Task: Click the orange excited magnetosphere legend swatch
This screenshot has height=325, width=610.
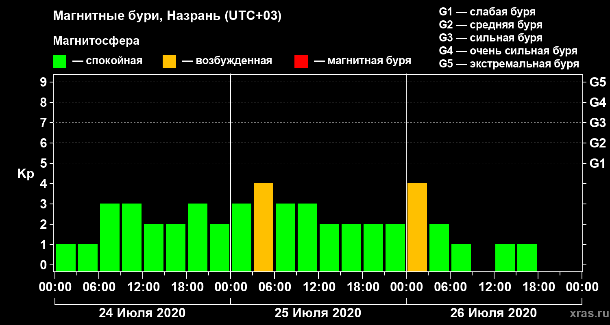Action: (x=169, y=61)
